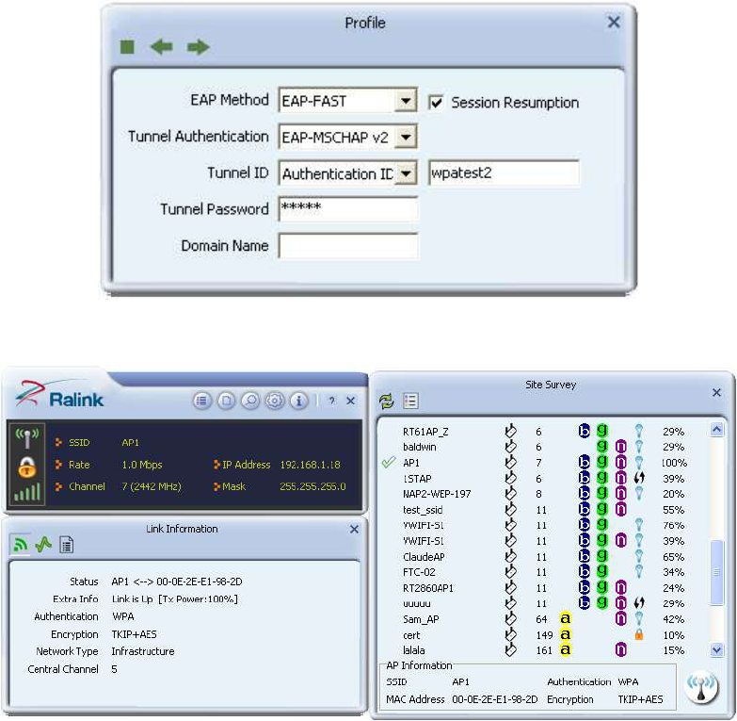
Task: Click the green stop square in Profile
Action: pyautogui.click(x=127, y=46)
